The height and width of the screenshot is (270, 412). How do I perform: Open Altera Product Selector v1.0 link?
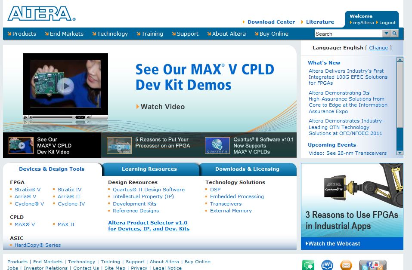pyautogui.click(x=149, y=226)
